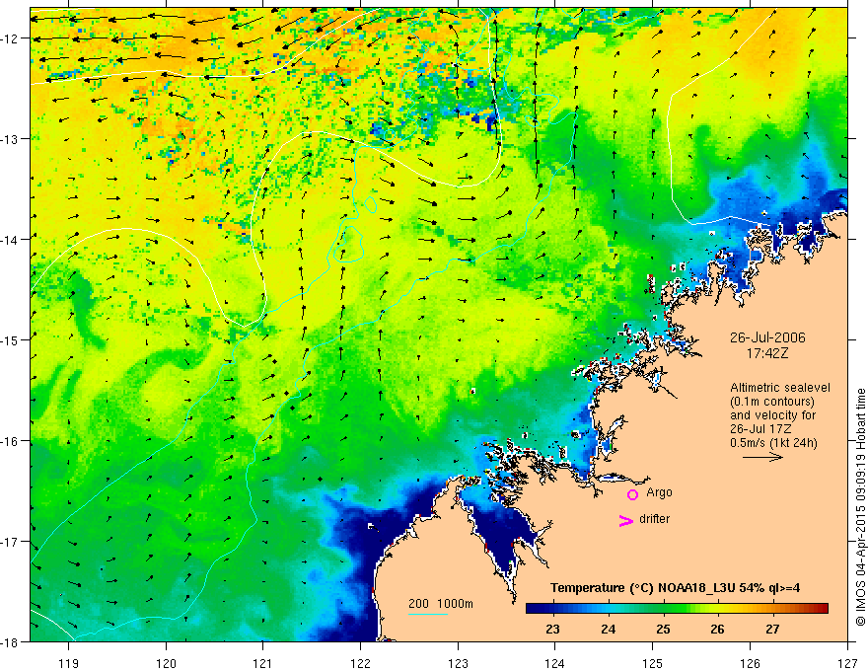Click the 'and velocity for' text line
This screenshot has width=868, height=671.
coord(772,415)
